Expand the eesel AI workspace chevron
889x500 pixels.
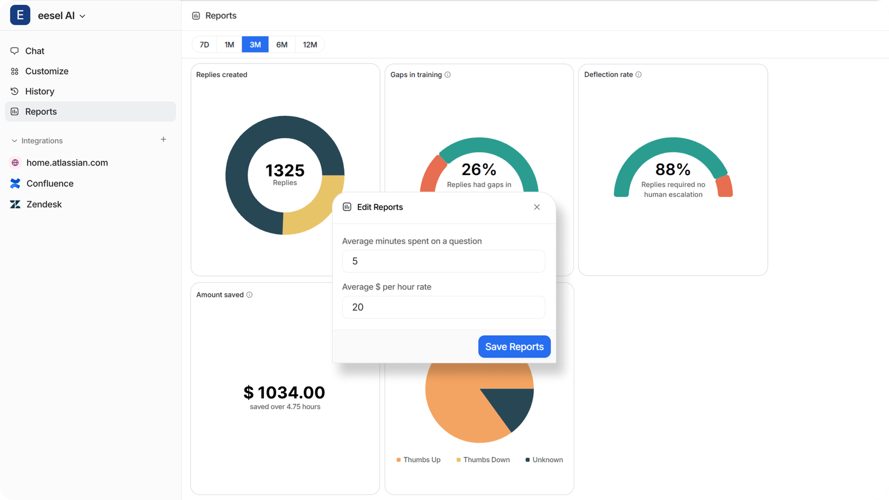click(82, 16)
